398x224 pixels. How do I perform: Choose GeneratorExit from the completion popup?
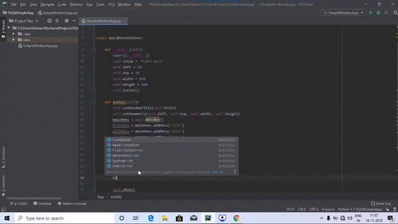(172, 156)
